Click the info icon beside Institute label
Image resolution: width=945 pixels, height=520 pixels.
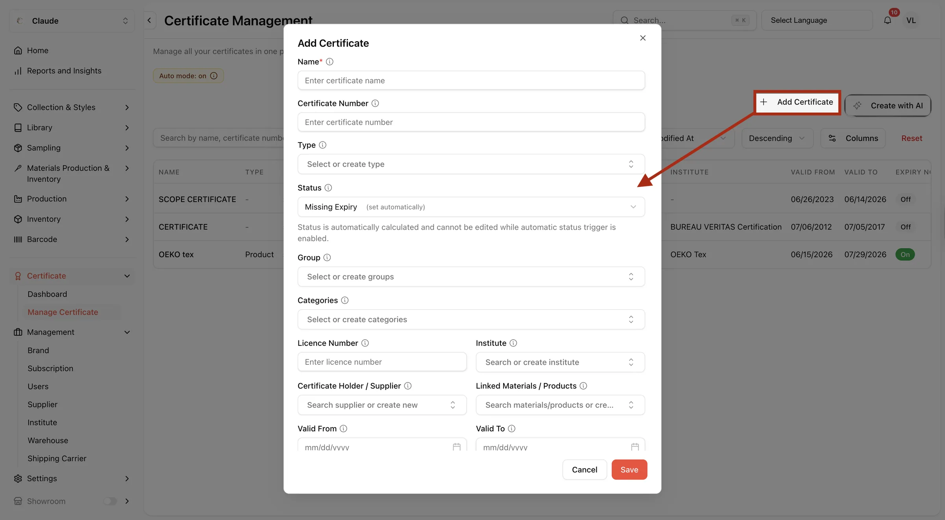(513, 343)
